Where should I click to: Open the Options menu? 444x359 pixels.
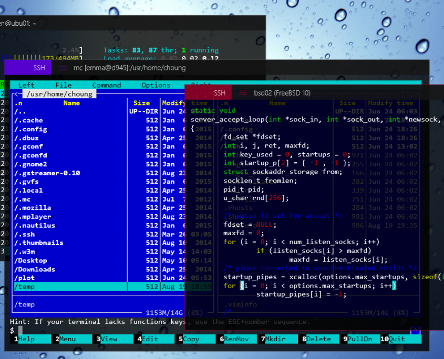(x=156, y=85)
